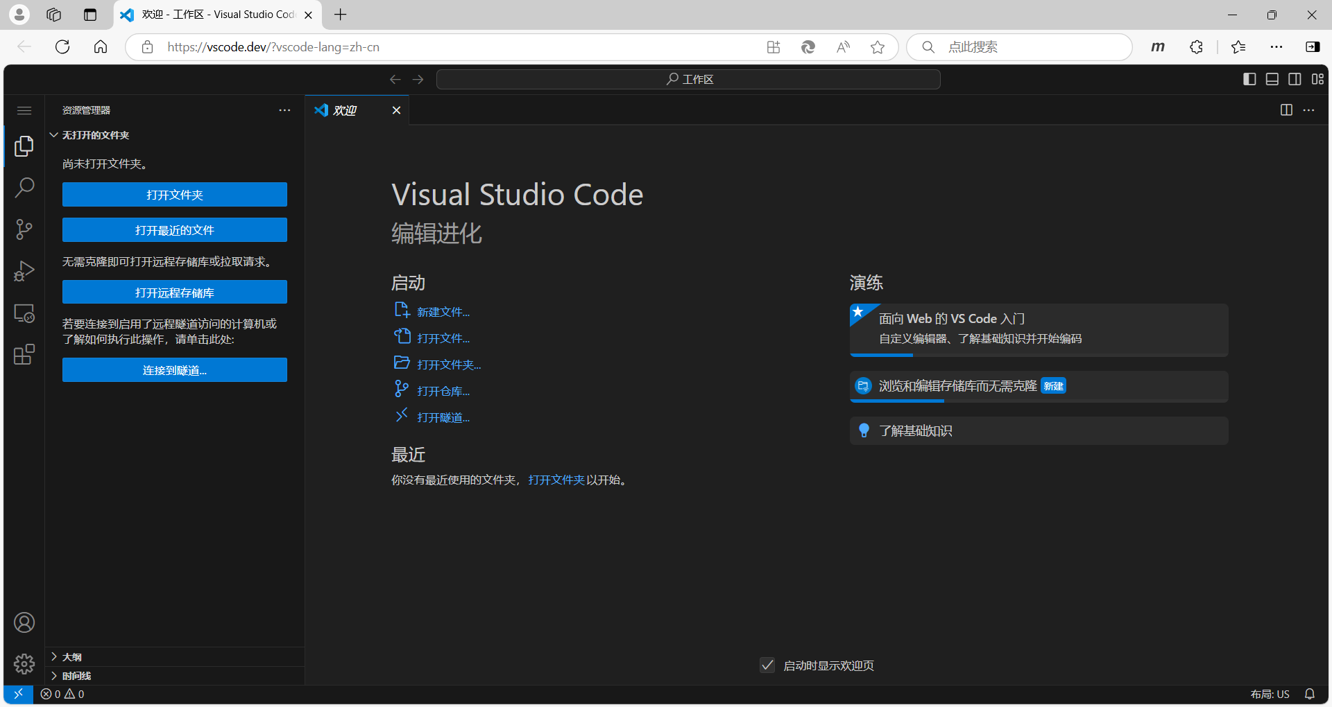Split the editor to the right
The image size is (1332, 707).
(x=1286, y=110)
